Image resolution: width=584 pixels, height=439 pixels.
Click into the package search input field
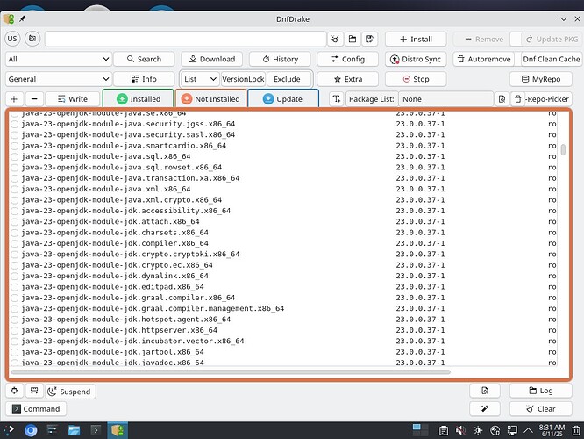click(186, 39)
